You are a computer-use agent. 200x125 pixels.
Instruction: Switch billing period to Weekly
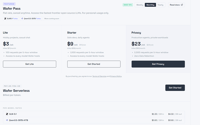140,5
